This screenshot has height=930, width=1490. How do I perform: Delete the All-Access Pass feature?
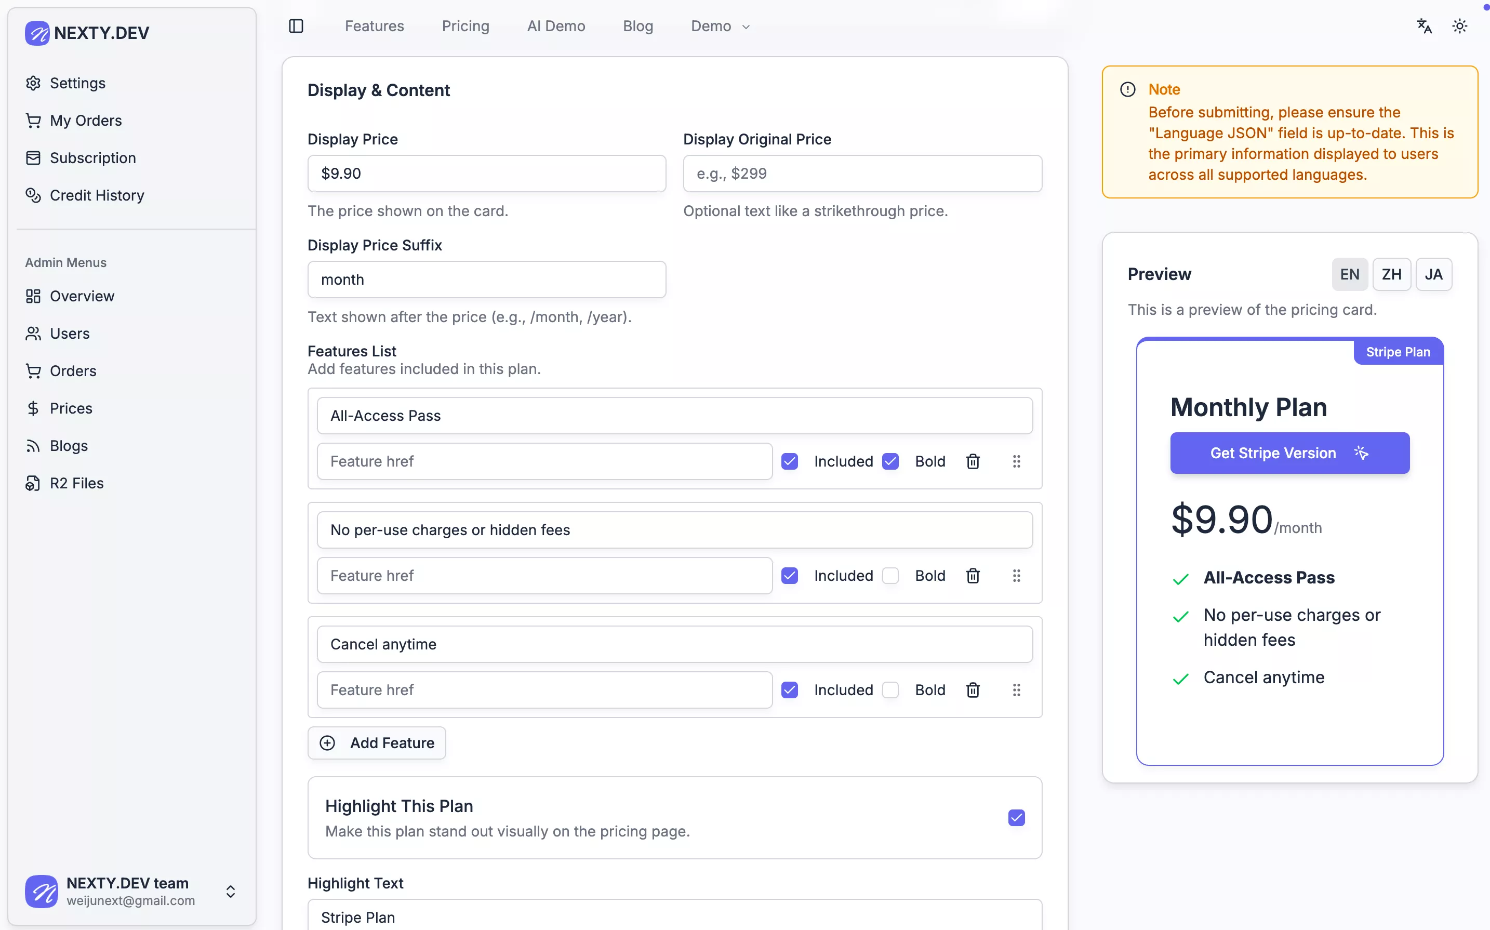(972, 461)
